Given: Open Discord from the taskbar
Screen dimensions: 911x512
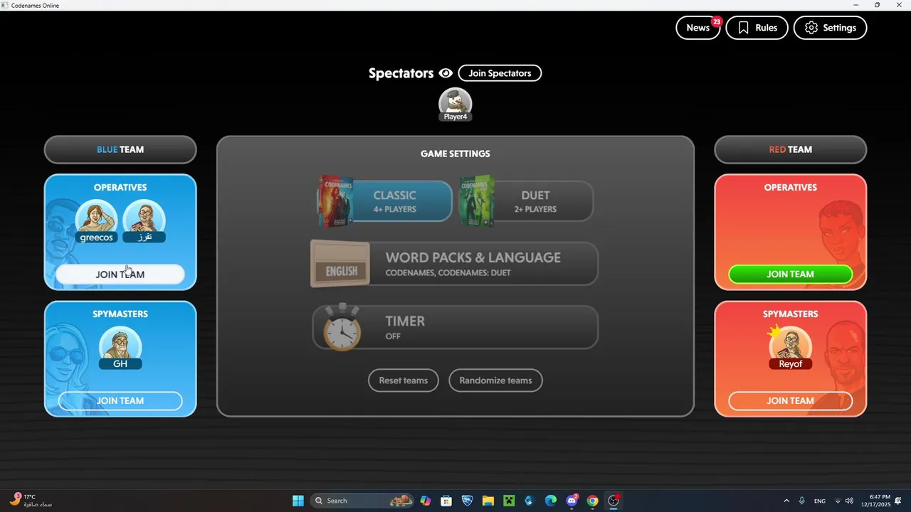Looking at the screenshot, I should pyautogui.click(x=572, y=501).
